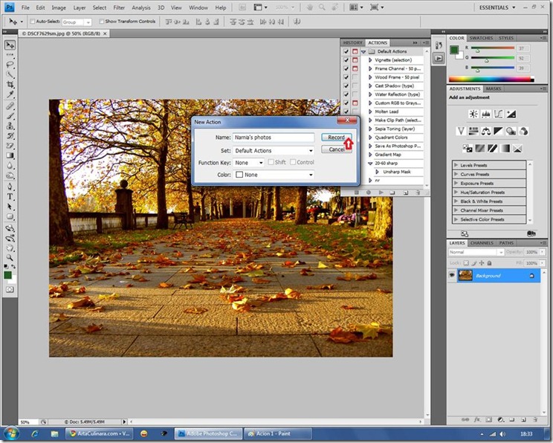Click the red R color slider

(492, 48)
